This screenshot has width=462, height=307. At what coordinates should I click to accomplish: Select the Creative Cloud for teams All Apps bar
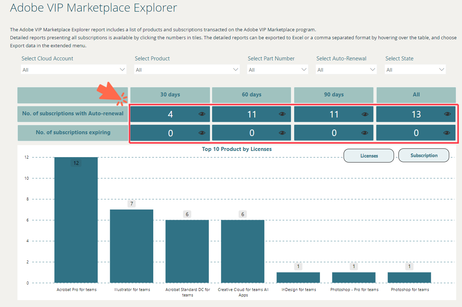click(243, 251)
